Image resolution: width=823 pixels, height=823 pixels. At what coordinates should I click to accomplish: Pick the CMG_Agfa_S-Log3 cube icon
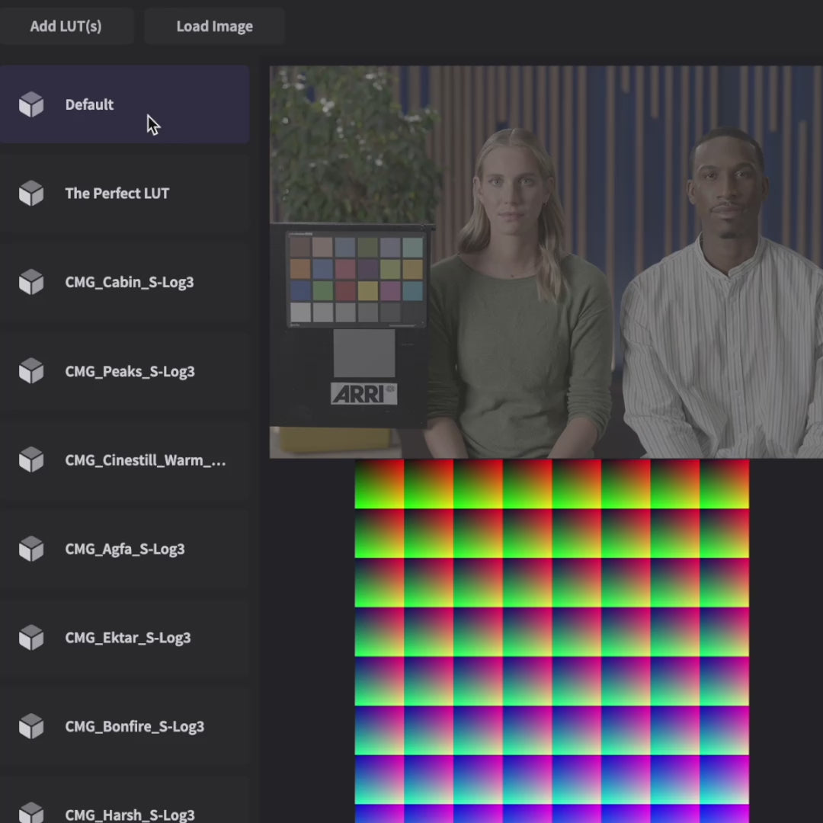[31, 549]
